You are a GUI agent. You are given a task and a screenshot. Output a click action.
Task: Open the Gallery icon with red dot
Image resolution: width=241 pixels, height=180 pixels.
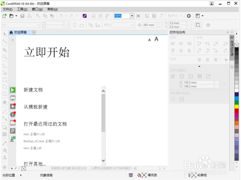(13, 123)
